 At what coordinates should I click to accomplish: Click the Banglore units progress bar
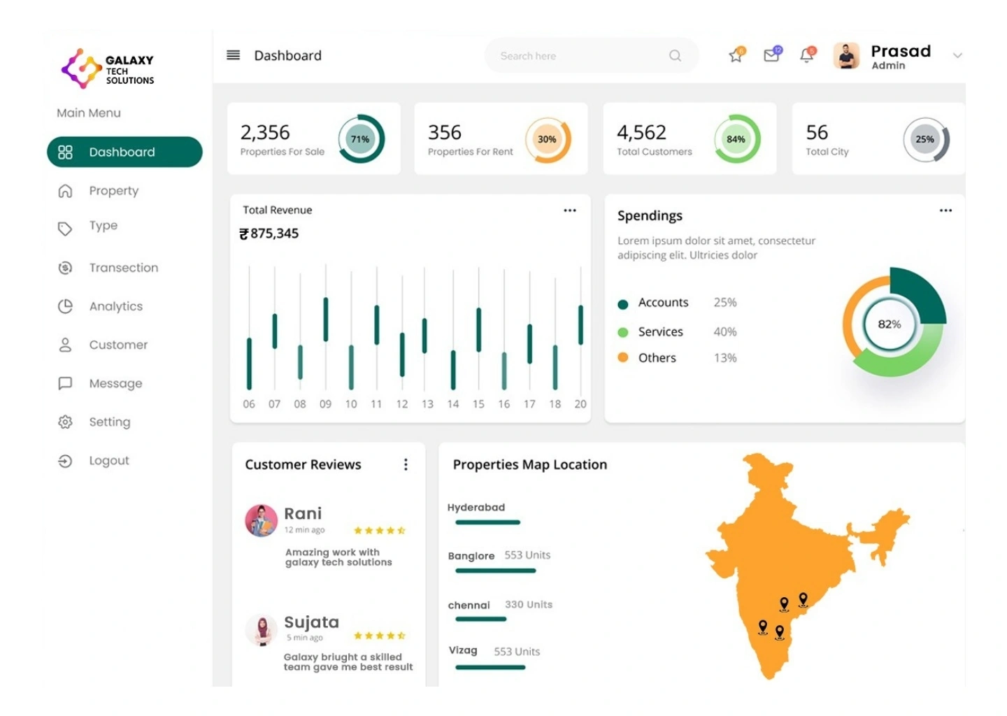(495, 571)
